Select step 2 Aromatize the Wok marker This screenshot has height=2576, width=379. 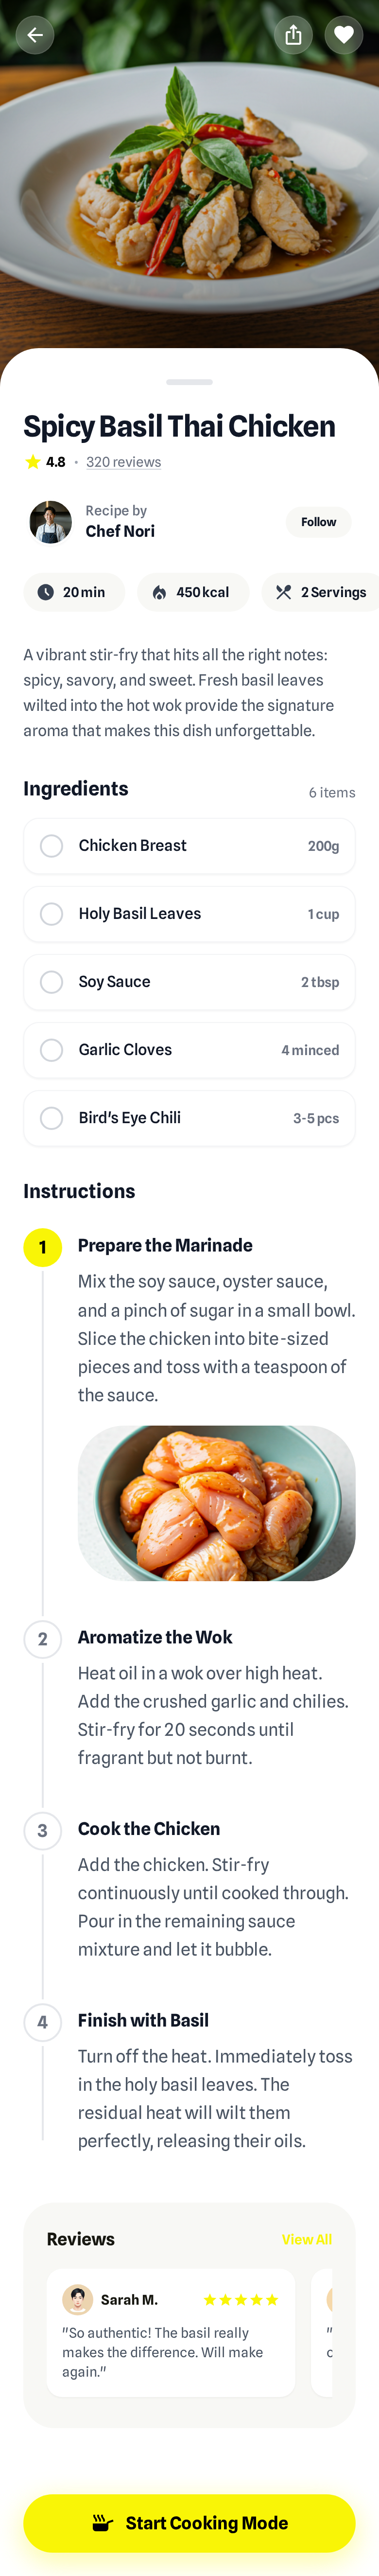pos(42,1639)
